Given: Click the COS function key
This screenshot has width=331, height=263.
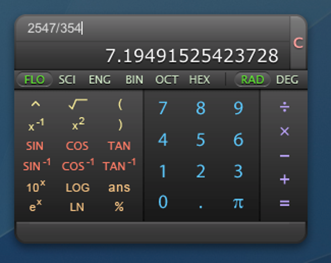Looking at the screenshot, I should [77, 146].
